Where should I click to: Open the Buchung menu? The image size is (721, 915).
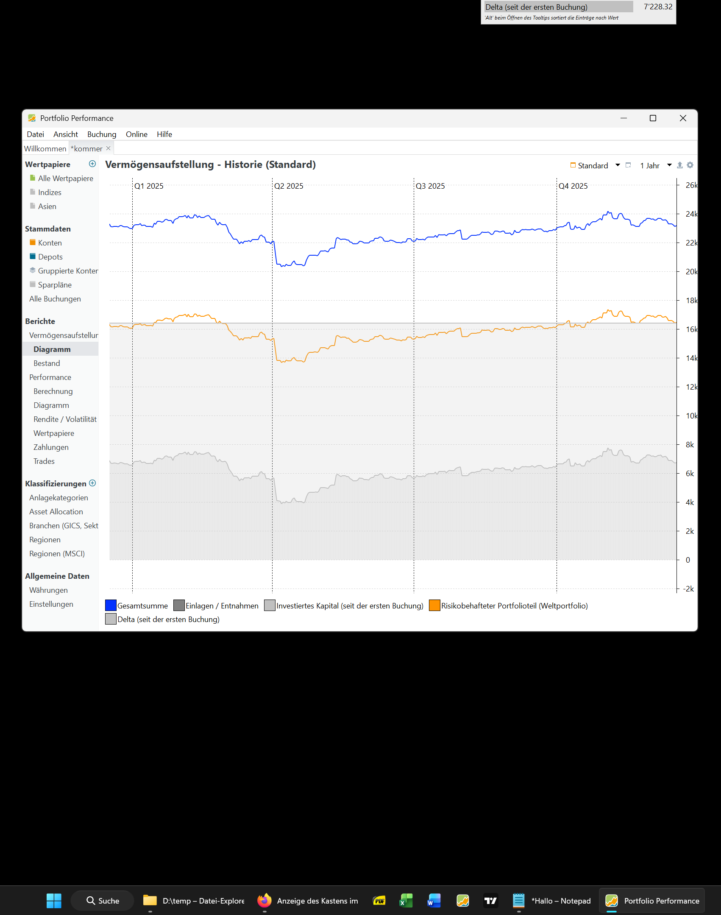click(102, 134)
